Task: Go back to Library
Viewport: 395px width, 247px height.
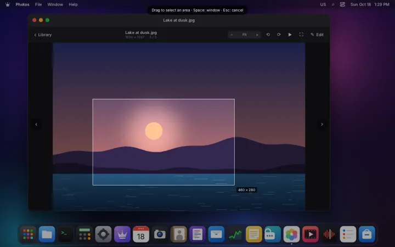Action: (43, 35)
